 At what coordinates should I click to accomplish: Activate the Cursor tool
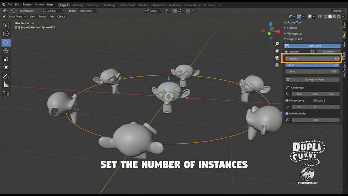click(x=6, y=34)
